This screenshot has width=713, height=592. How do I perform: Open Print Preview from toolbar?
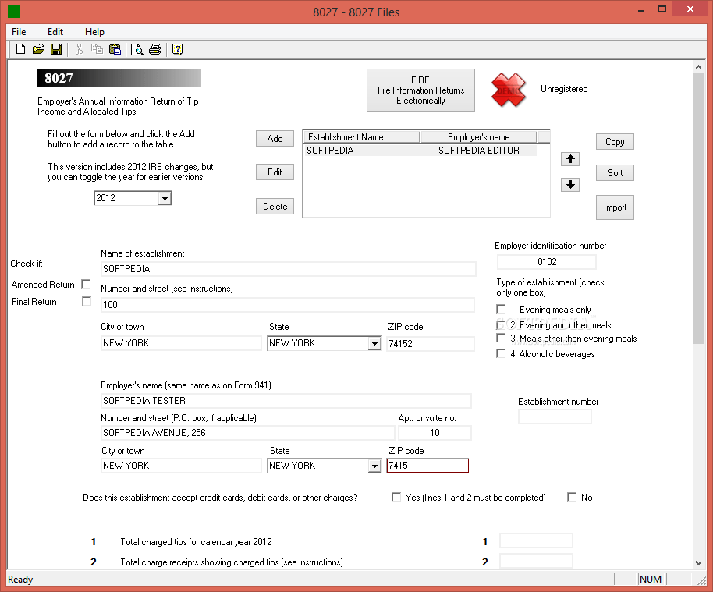coord(137,49)
